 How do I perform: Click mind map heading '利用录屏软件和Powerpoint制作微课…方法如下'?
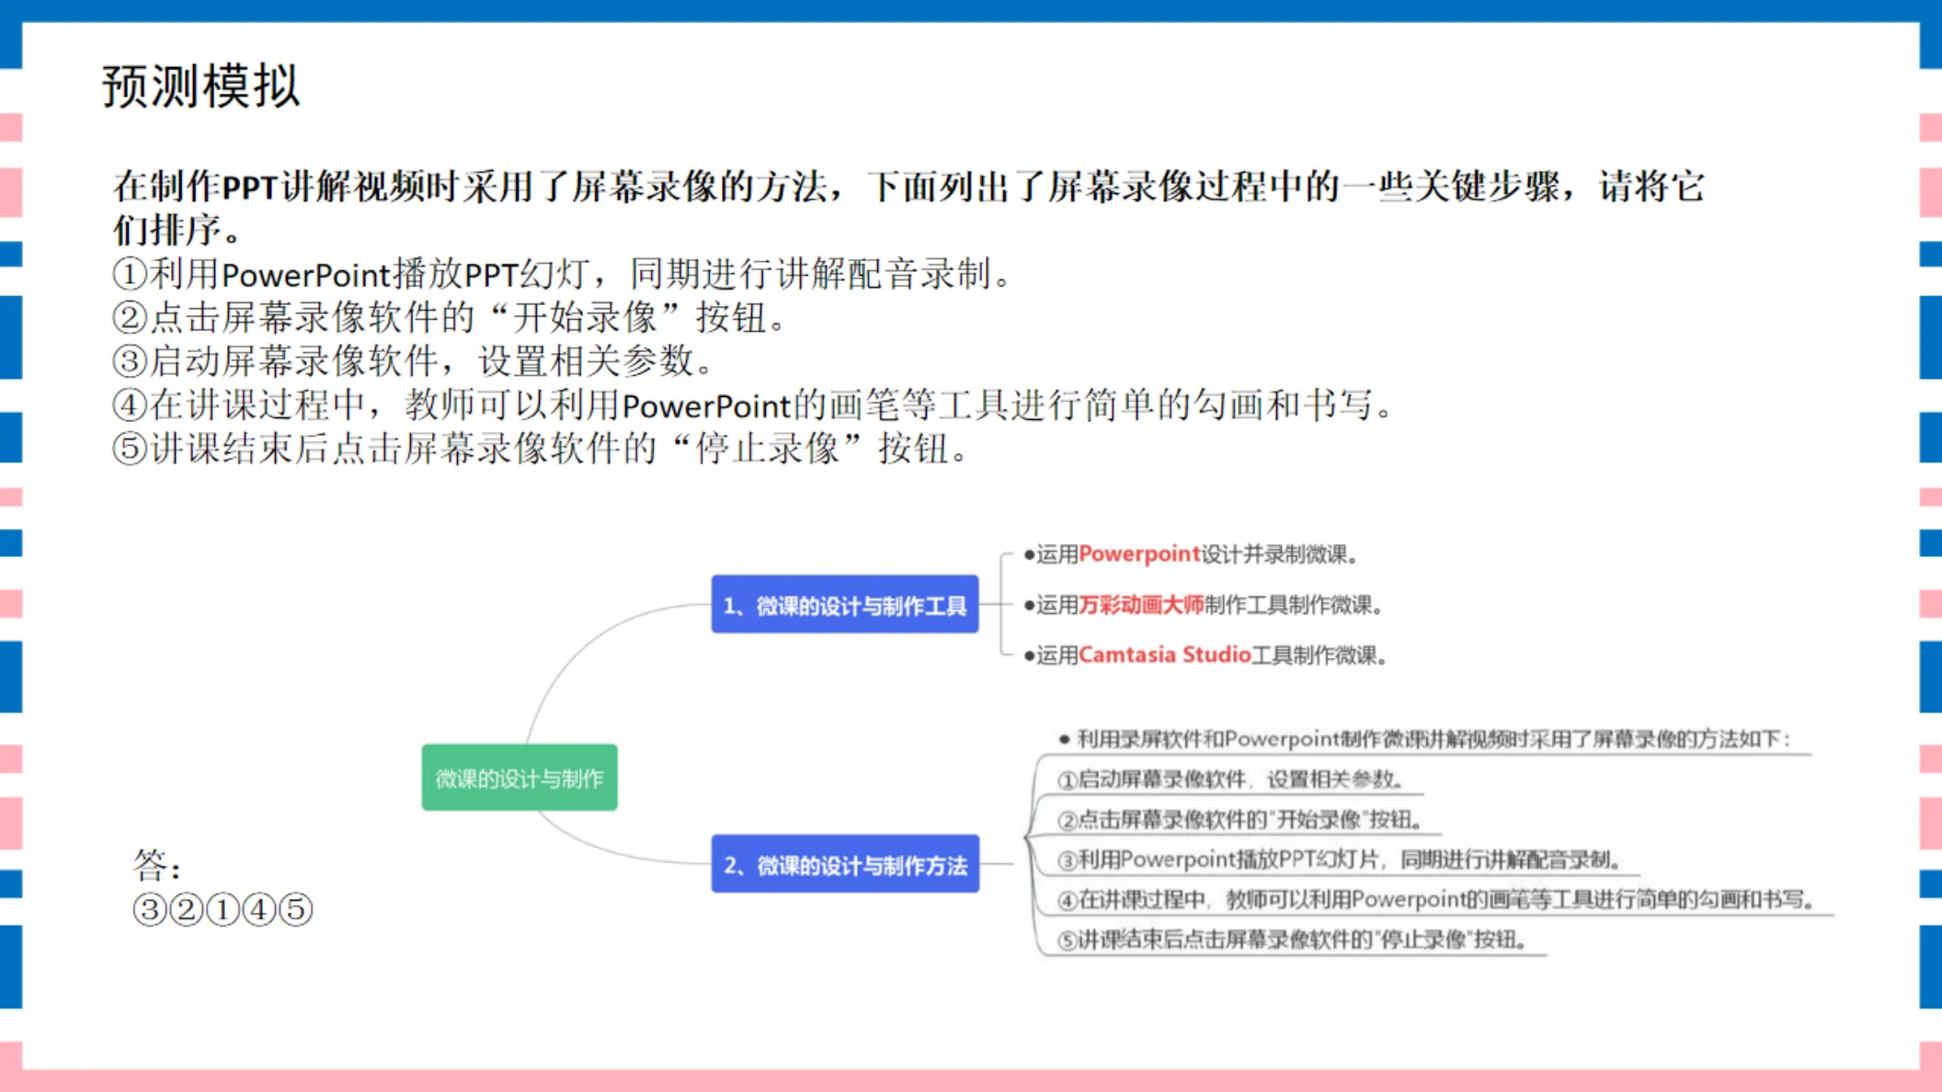pos(1424,739)
